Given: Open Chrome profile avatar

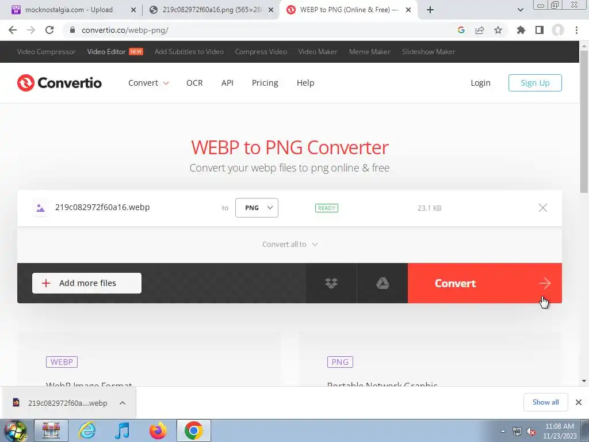Looking at the screenshot, I should pos(558,30).
